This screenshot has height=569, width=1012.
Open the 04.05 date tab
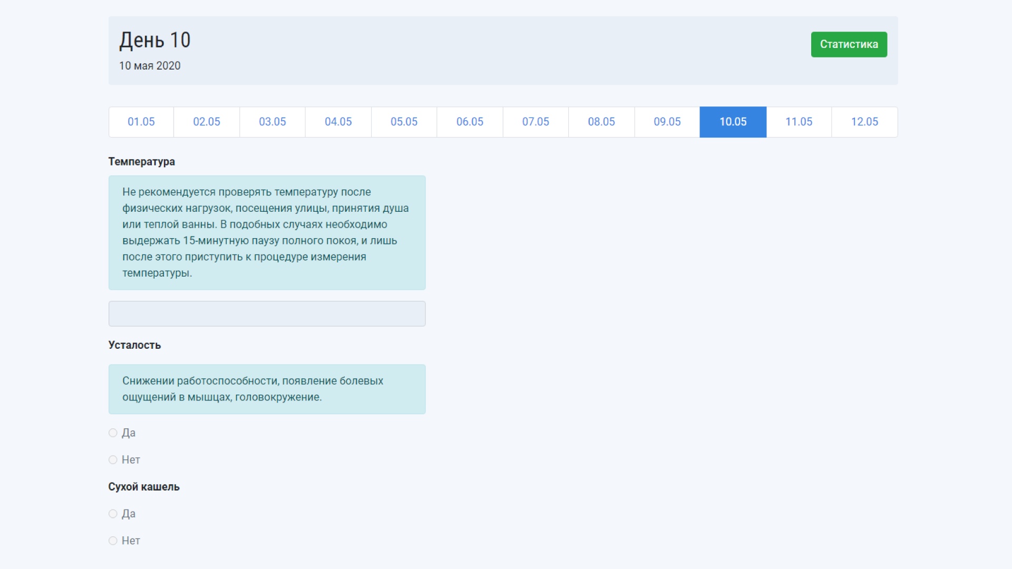coord(338,122)
